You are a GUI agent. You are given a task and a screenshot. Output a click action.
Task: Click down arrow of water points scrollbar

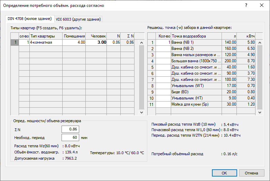pyautogui.click(x=260, y=113)
